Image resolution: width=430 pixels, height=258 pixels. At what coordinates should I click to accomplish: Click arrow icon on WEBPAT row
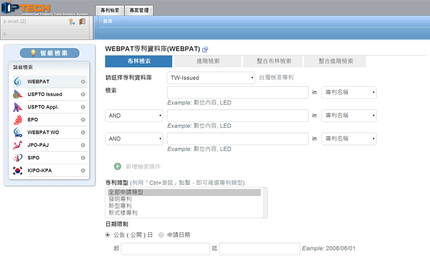[83, 82]
